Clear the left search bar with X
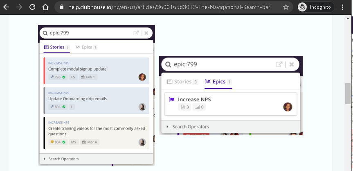 (146, 33)
